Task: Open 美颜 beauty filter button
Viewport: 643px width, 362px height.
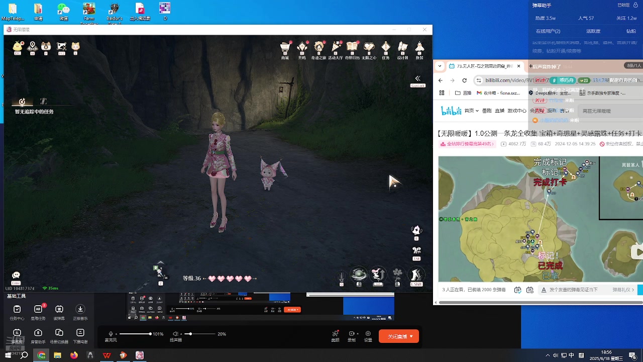Action: click(335, 336)
